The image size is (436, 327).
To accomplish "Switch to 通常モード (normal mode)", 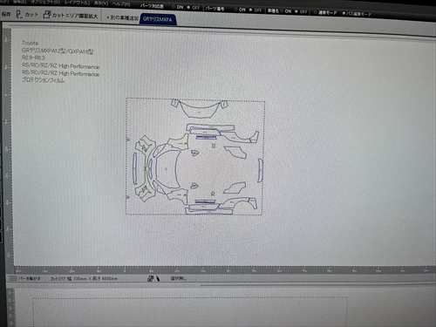I will point(325,12).
